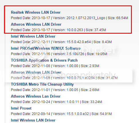Image resolution: width=139 pixels, height=123 pixels.
Task: Select the details line with version 15.5.0.42.0.e64
Action: click(61, 42)
